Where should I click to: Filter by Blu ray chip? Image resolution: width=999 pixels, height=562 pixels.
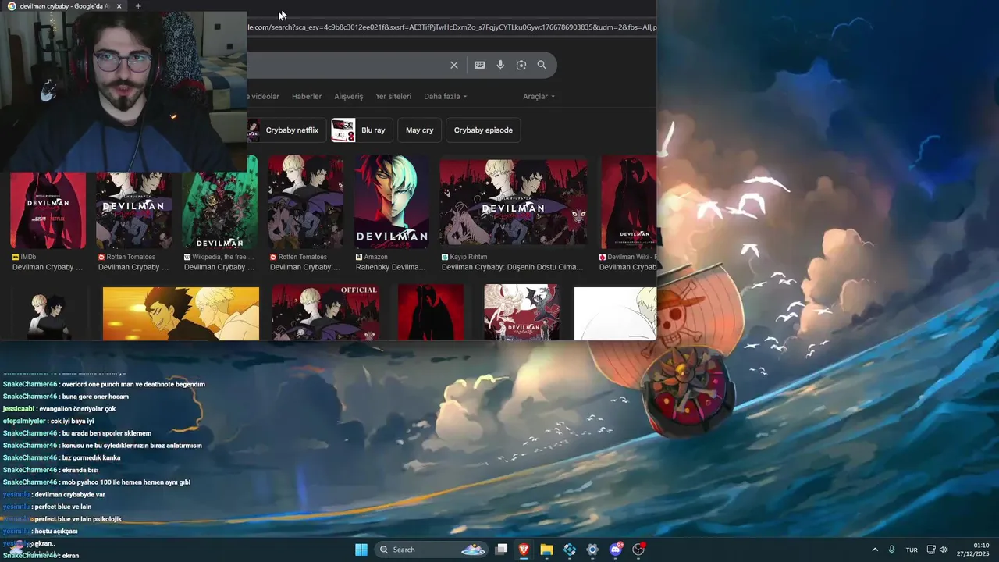361,130
